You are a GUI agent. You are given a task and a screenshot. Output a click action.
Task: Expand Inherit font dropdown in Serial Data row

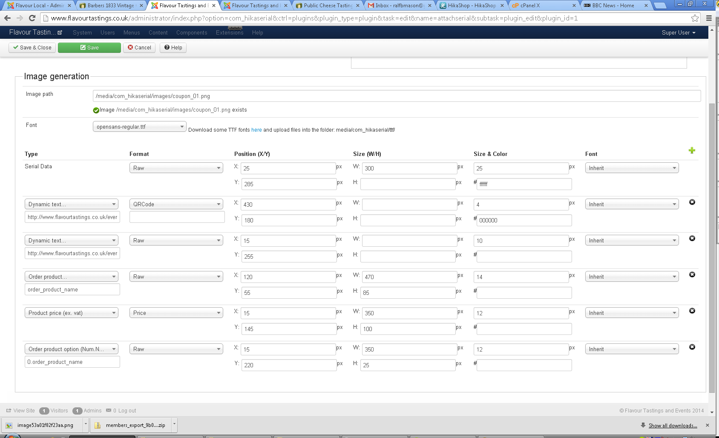click(x=632, y=168)
